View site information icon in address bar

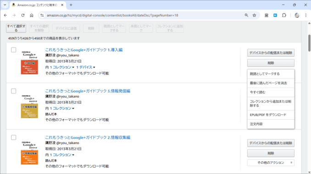(42, 15)
